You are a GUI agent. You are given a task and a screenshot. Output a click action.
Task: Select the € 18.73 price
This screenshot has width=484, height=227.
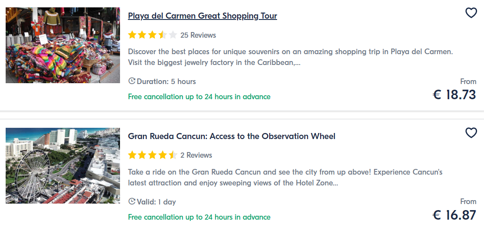coord(454,95)
